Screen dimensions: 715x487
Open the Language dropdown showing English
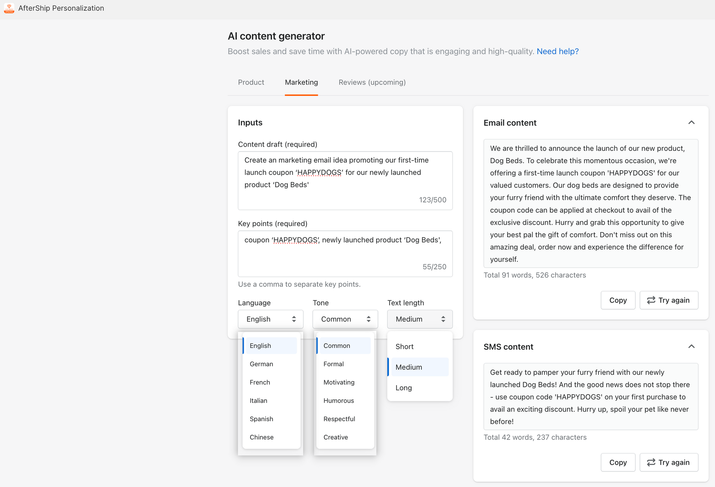click(x=271, y=319)
